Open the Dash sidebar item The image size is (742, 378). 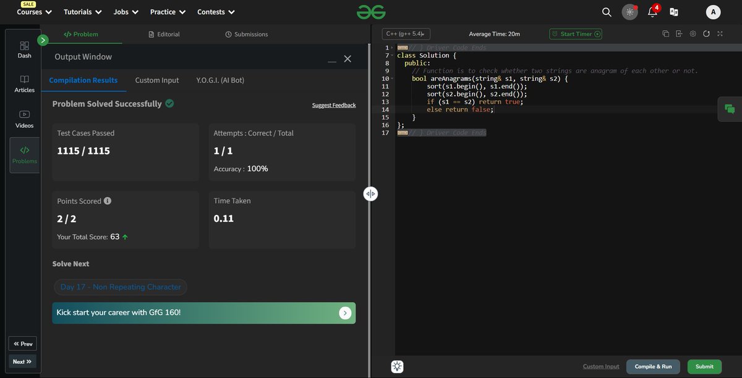coord(25,49)
